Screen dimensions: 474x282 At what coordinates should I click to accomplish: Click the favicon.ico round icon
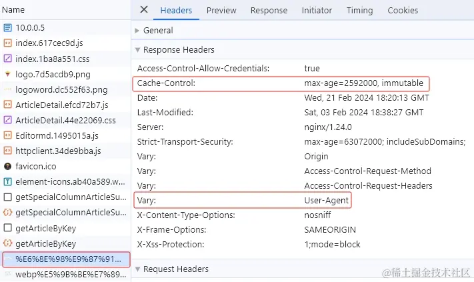[8, 166]
